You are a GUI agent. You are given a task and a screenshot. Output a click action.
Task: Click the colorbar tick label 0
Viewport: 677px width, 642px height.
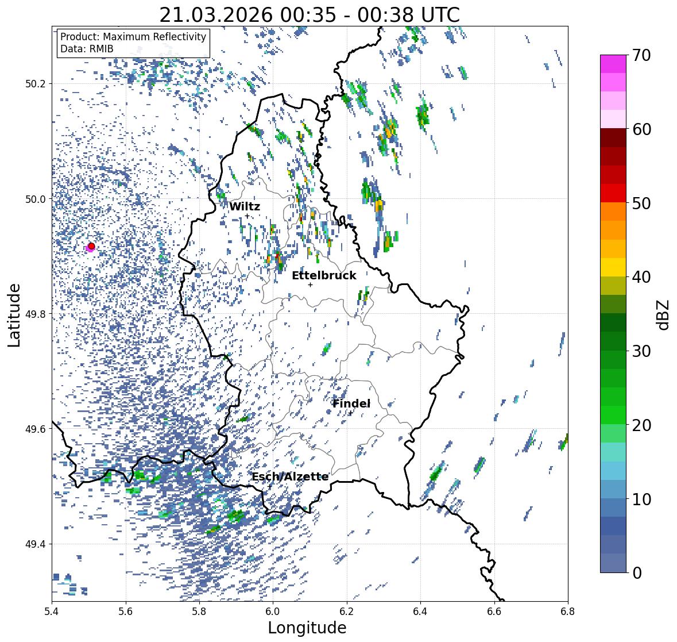click(x=637, y=573)
